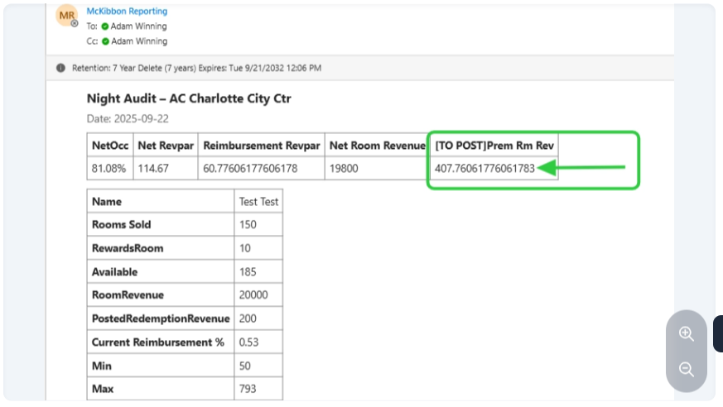The height and width of the screenshot is (407, 723).
Task: Click the zoom out magnifier icon
Action: pos(686,369)
